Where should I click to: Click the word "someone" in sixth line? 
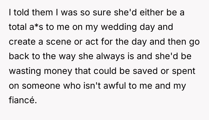tap(41, 86)
